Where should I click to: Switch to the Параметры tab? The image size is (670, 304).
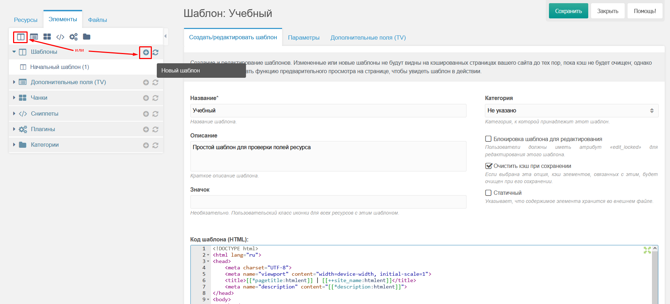click(304, 37)
